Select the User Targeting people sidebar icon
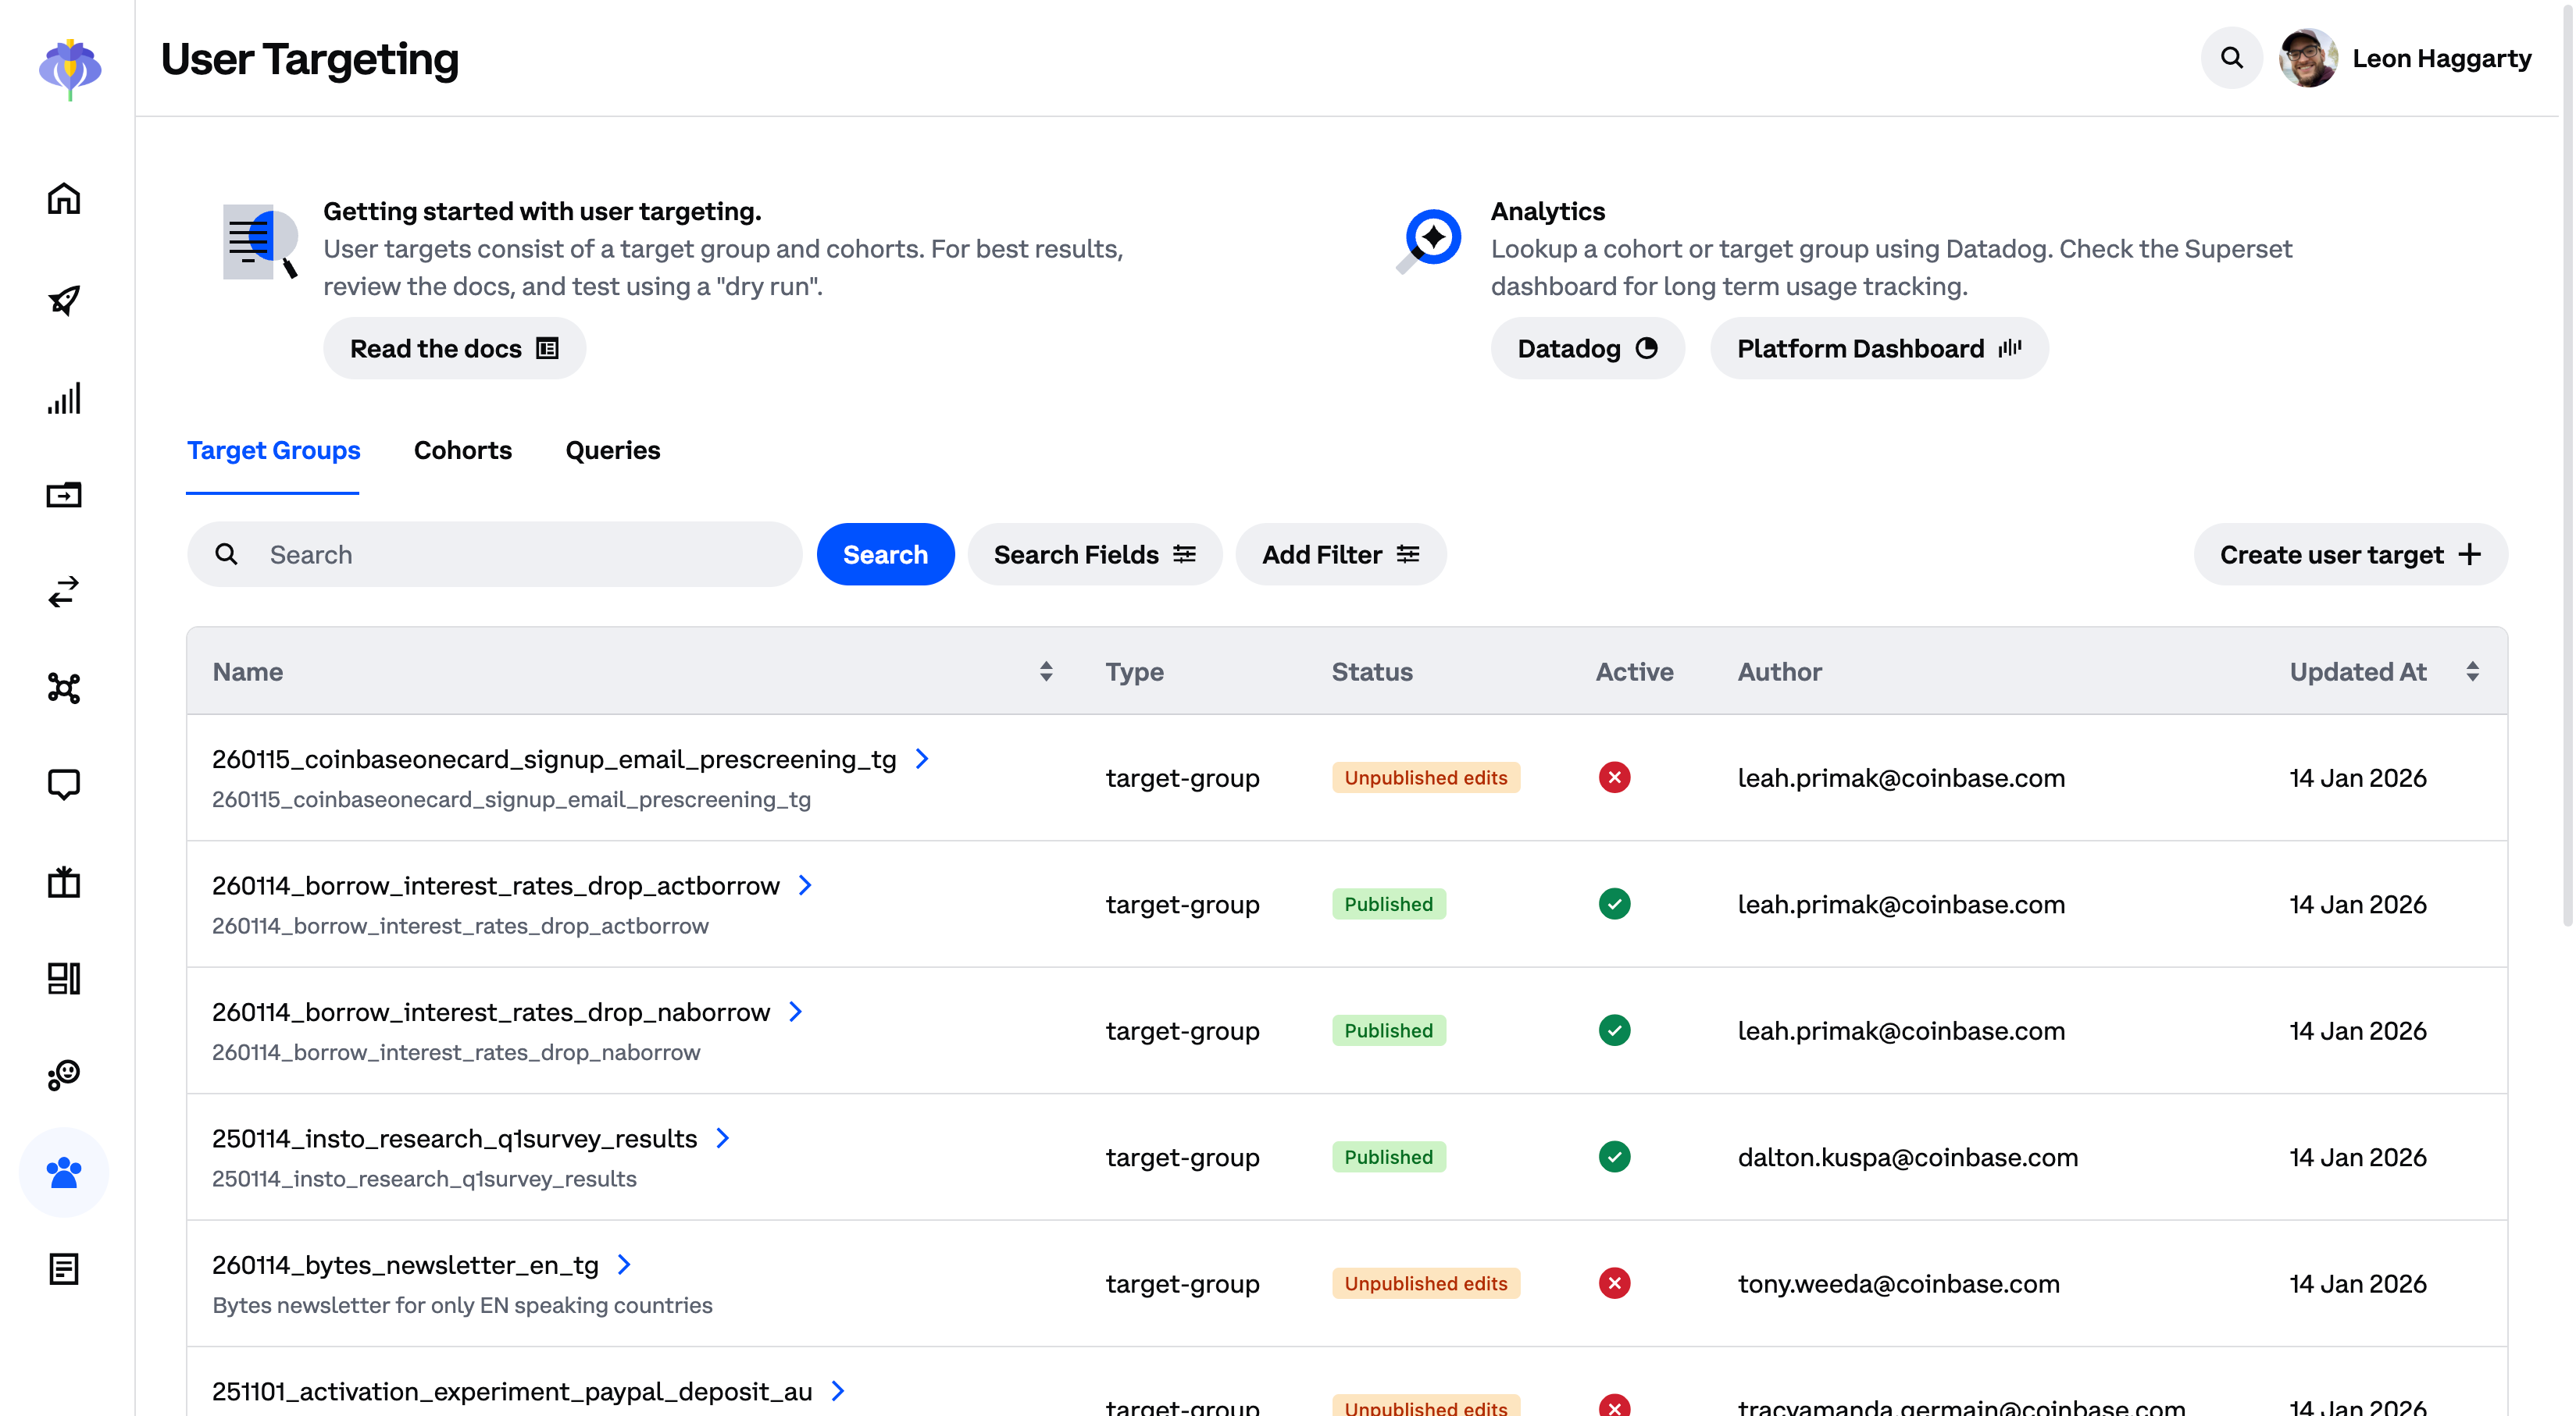Image resolution: width=2576 pixels, height=1416 pixels. tap(64, 1172)
